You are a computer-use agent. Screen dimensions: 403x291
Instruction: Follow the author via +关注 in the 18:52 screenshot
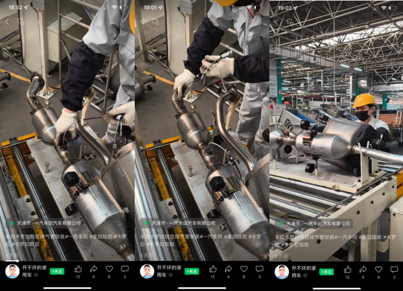coord(57,272)
